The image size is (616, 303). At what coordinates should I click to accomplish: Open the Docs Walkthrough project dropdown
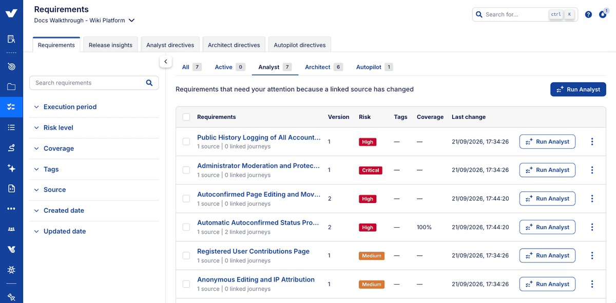[85, 21]
